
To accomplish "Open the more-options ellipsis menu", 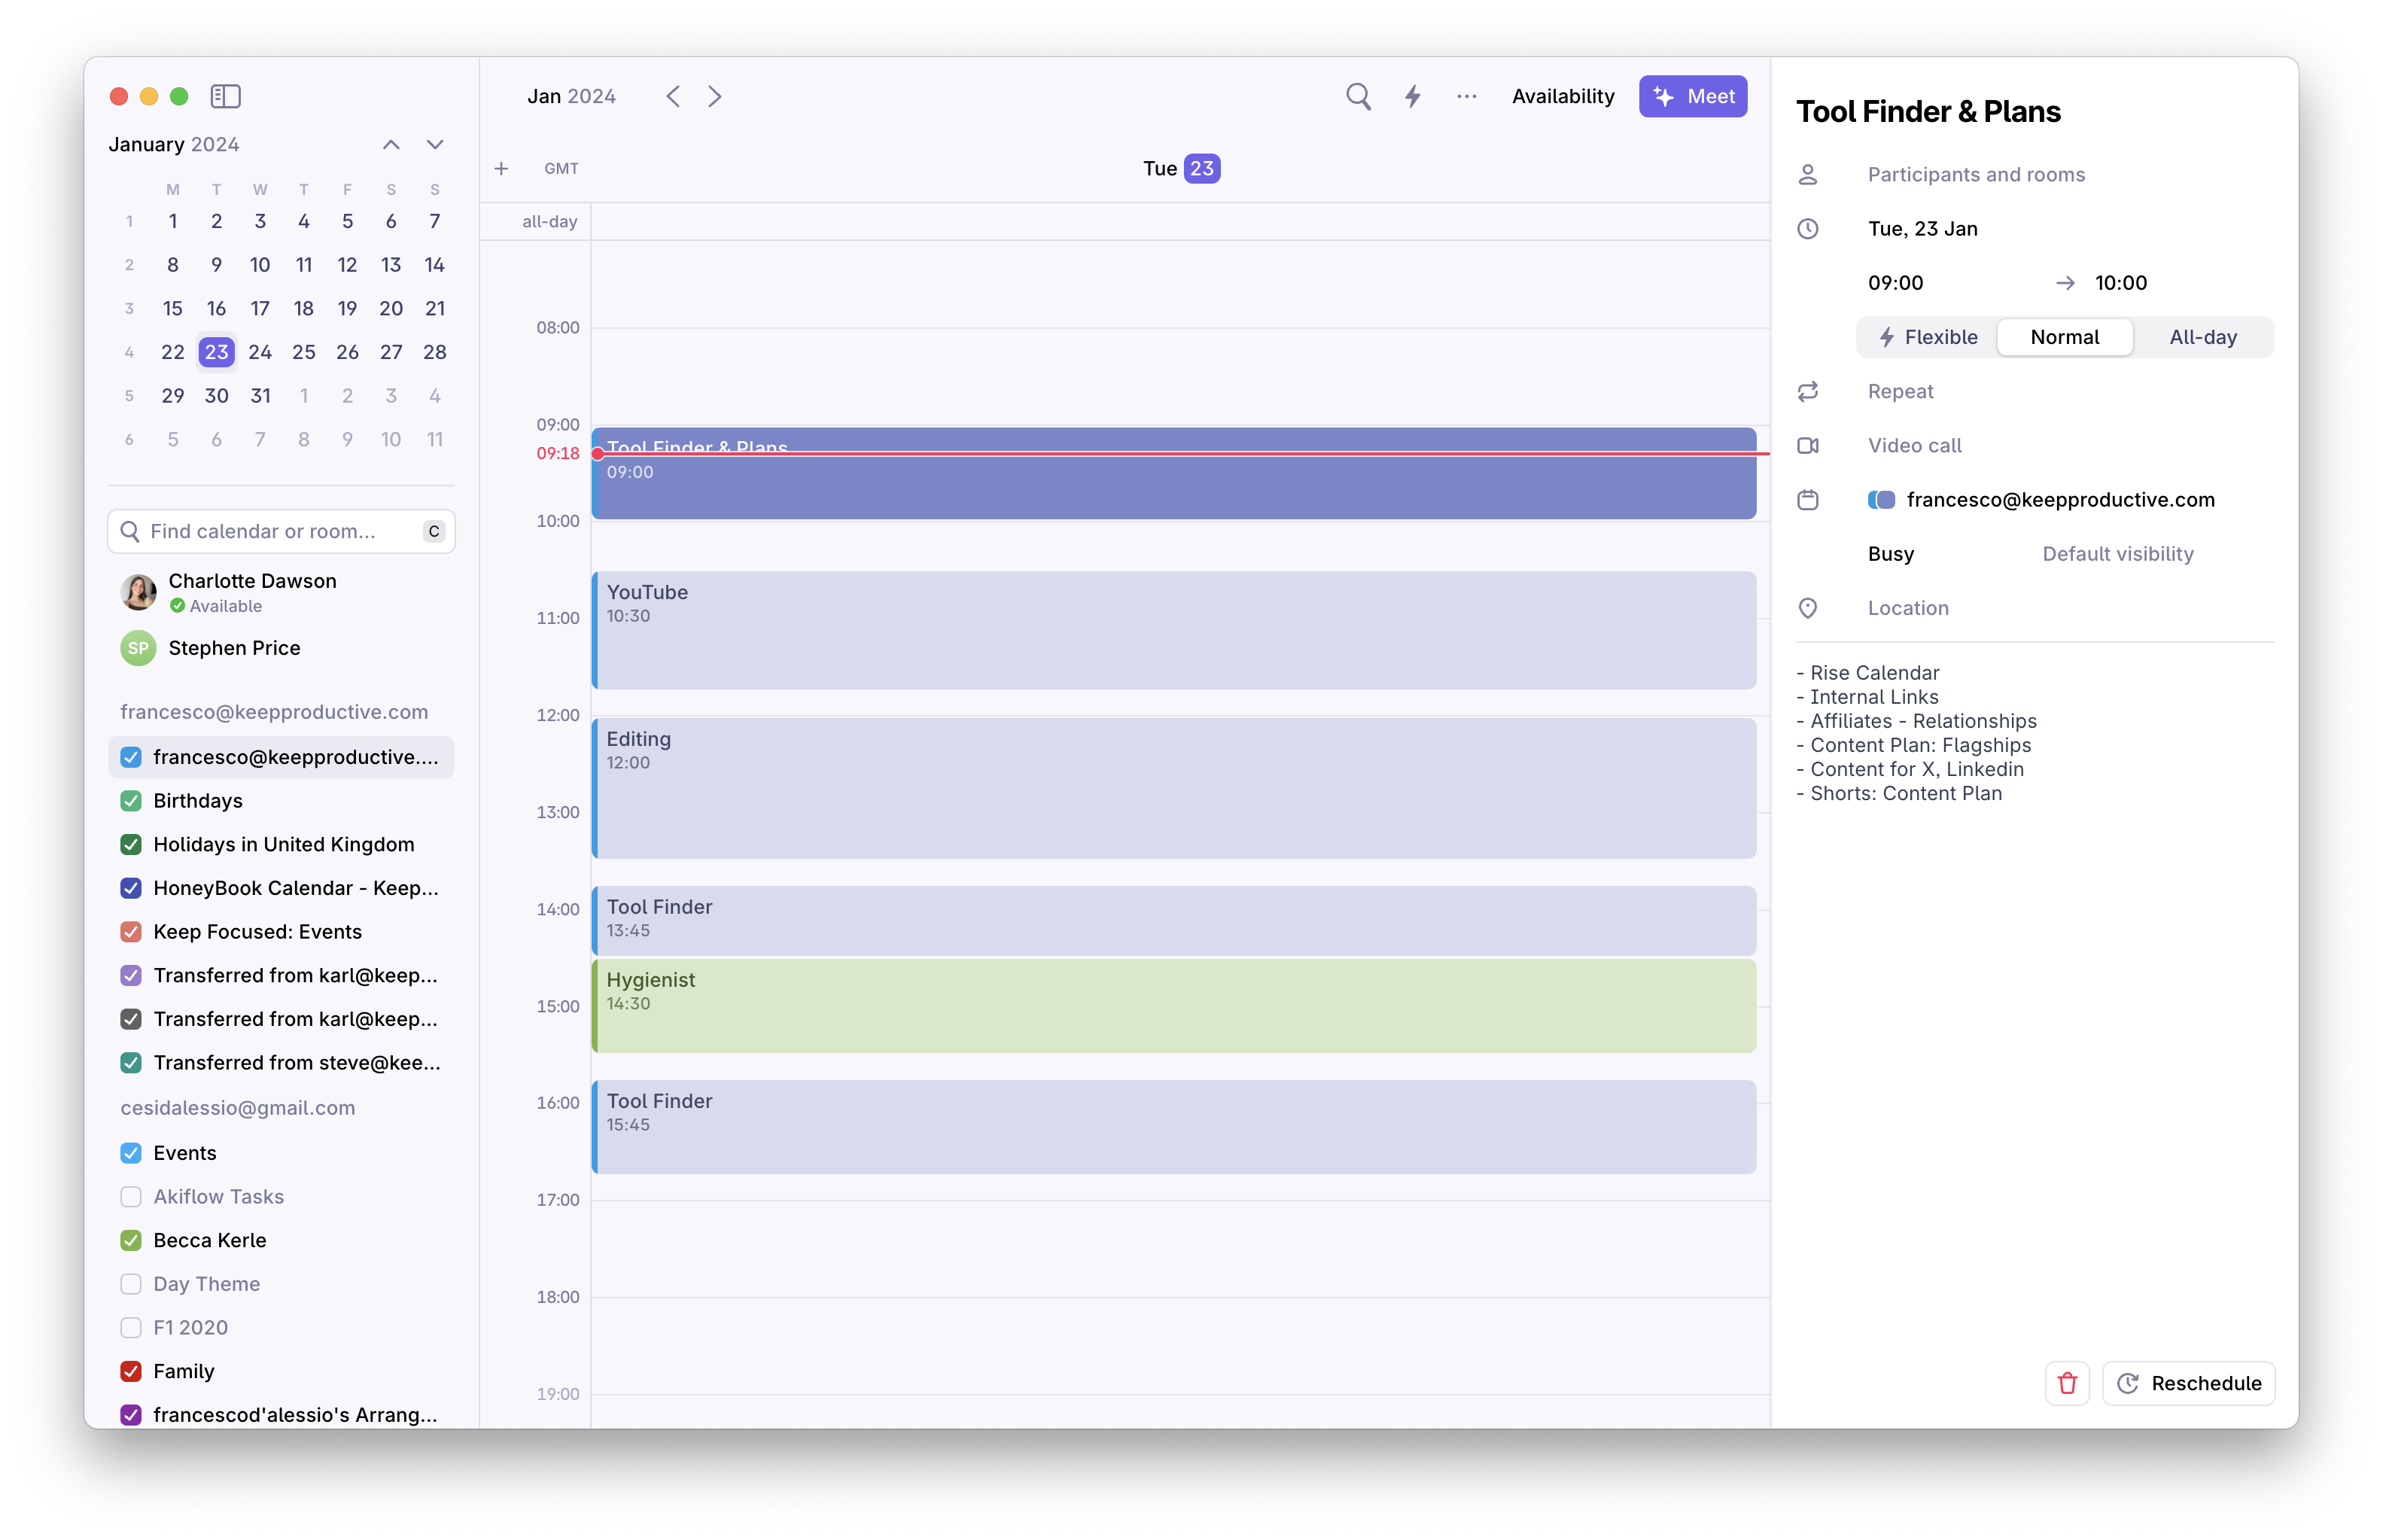I will tap(1466, 96).
